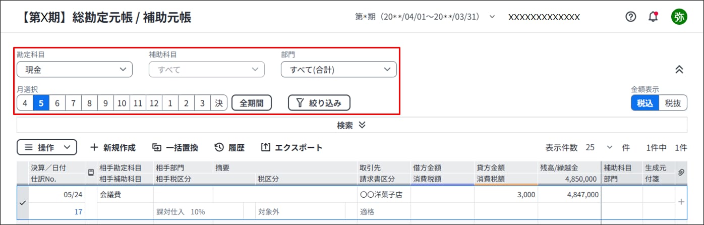Click the 残高/繰越金 column header

569,168
